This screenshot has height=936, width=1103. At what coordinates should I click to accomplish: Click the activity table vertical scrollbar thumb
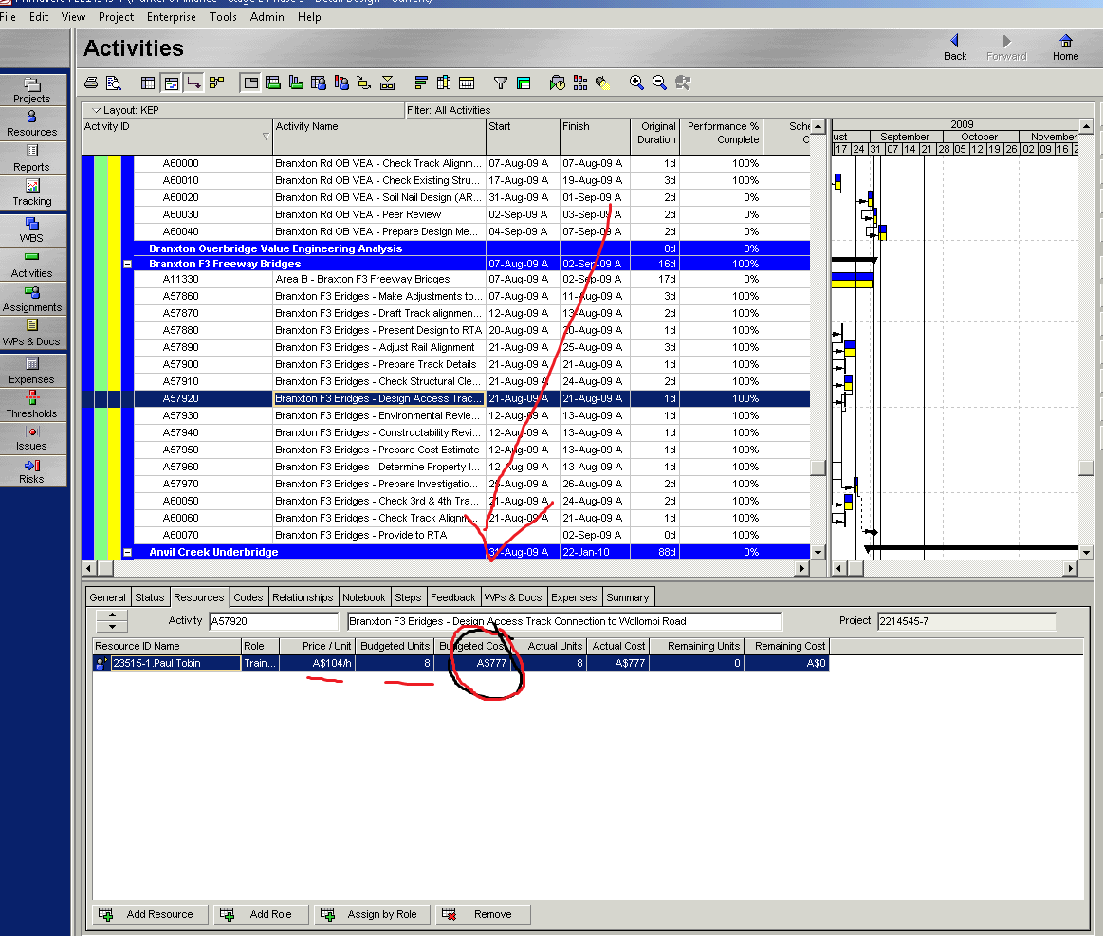pos(818,468)
